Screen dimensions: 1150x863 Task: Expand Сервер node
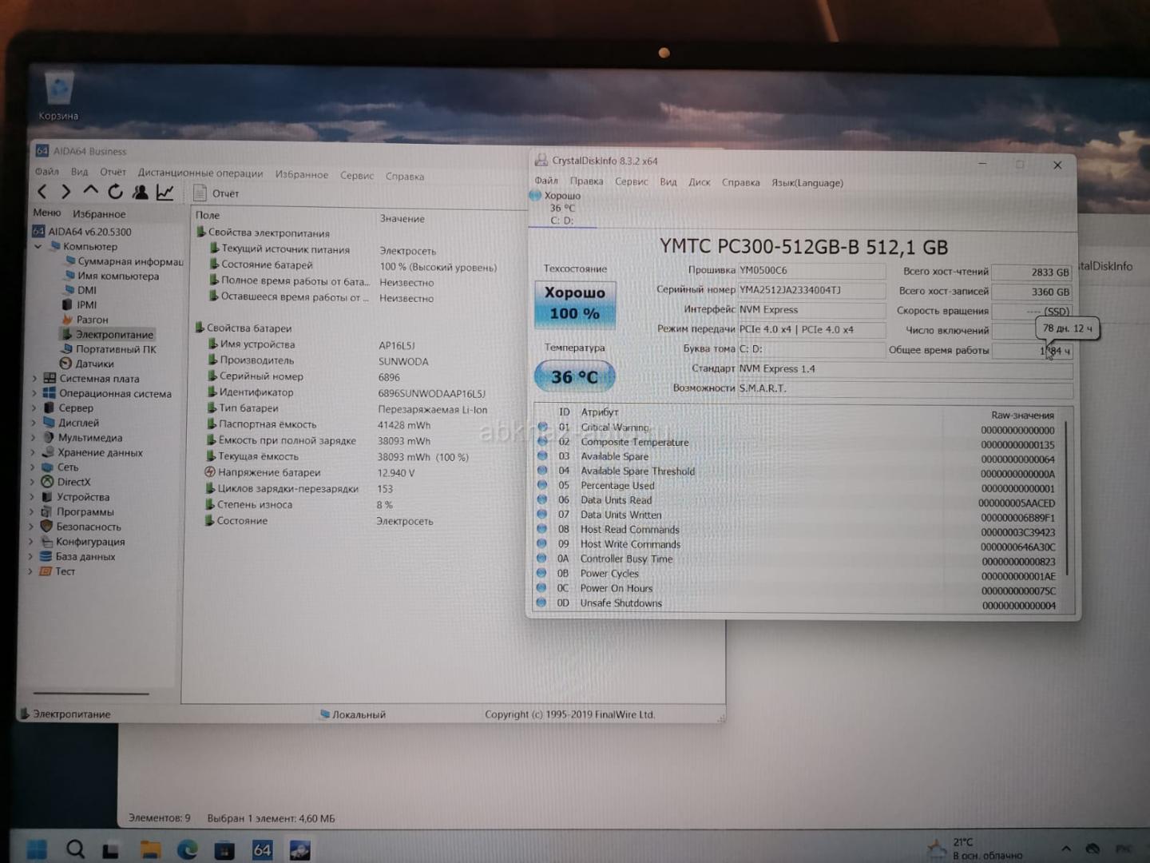[34, 408]
